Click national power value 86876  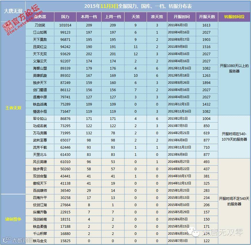click(x=65, y=119)
